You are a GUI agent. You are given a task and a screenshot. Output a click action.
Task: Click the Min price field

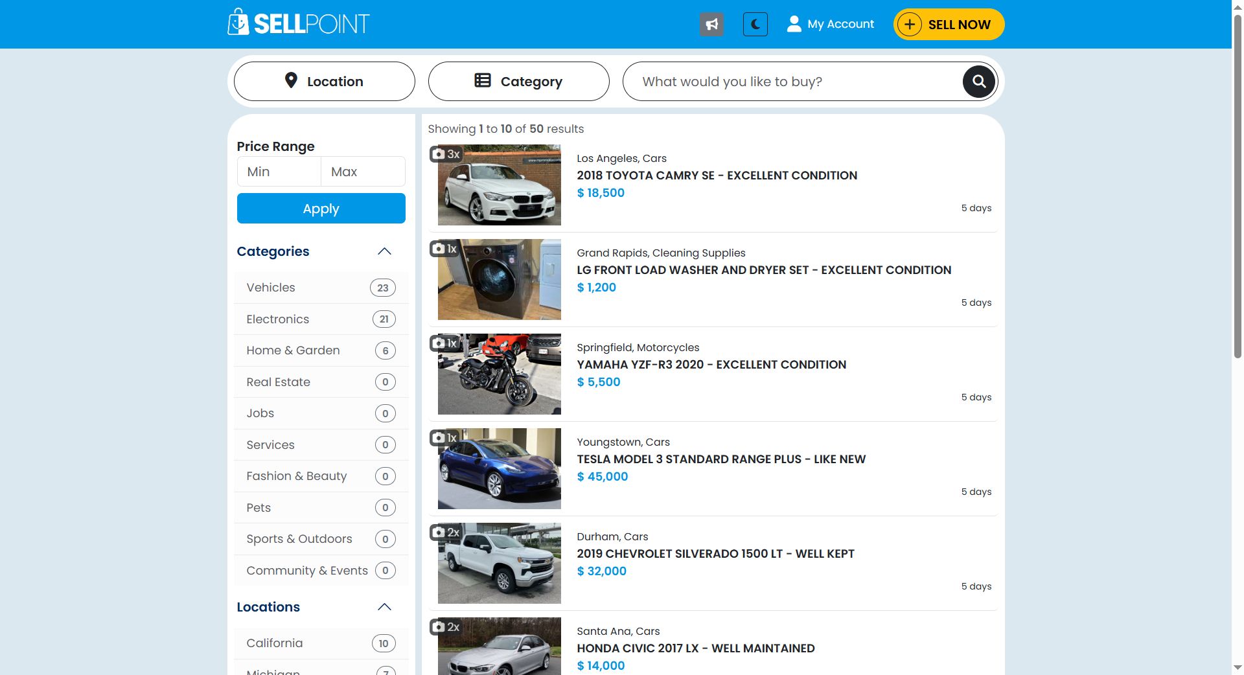click(279, 172)
